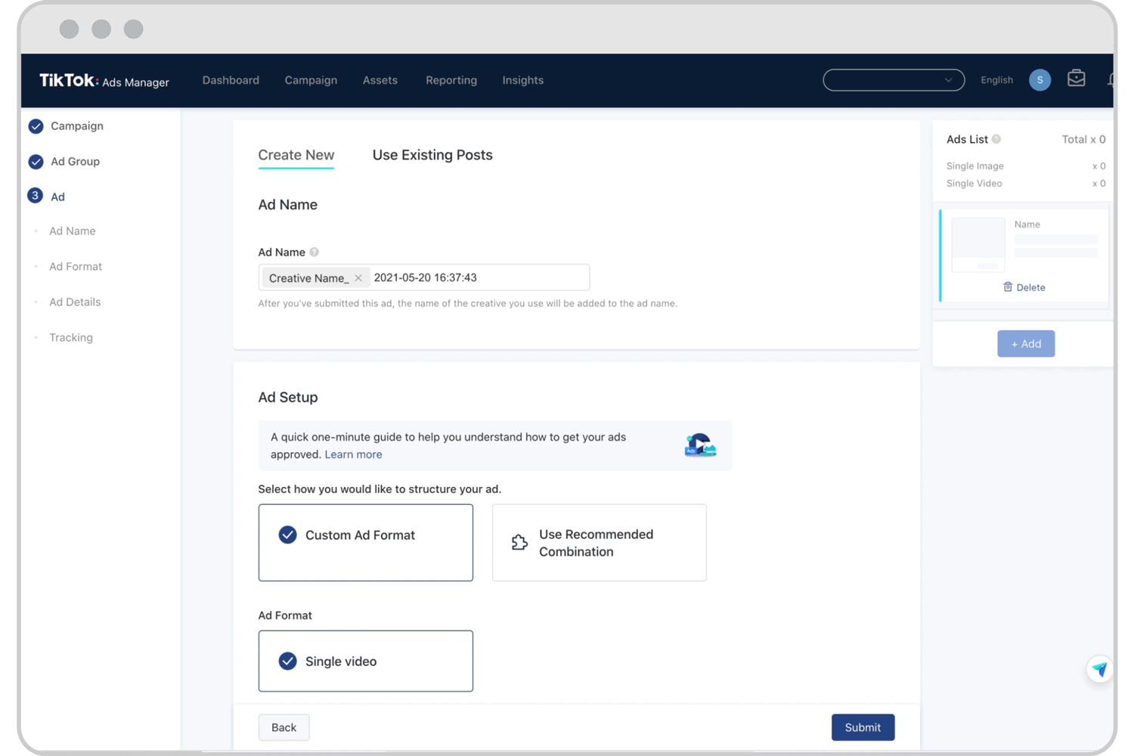Open the account selector dropdown in header
The width and height of the screenshot is (1134, 756).
[x=894, y=80]
